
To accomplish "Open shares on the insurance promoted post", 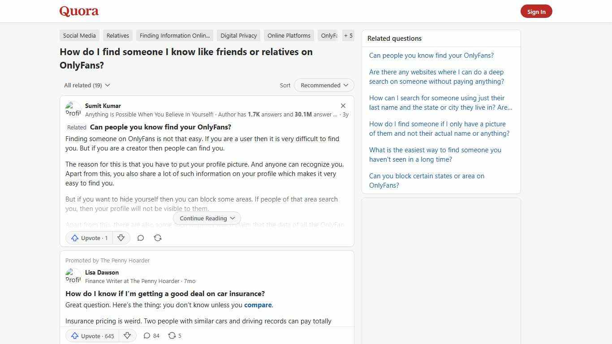I will pos(174,335).
